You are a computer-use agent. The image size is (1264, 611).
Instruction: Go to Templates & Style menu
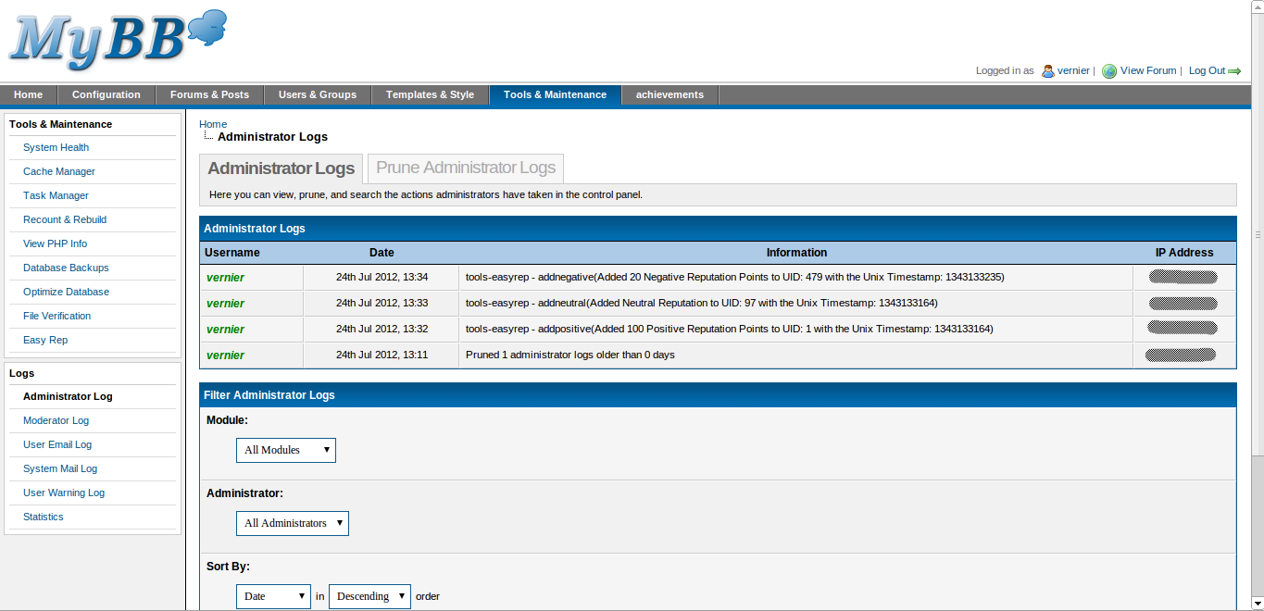(430, 94)
